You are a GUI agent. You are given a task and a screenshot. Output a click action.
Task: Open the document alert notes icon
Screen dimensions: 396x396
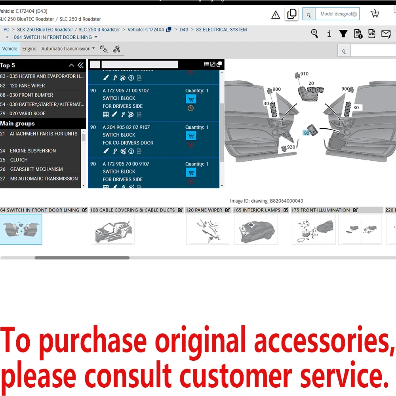[358, 34]
